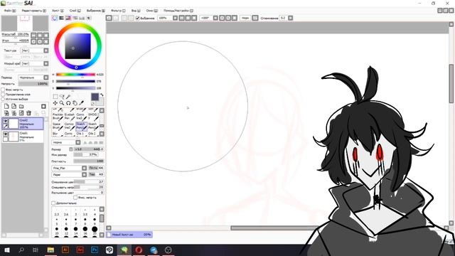Swap foreground and background colors
This screenshot has width=455, height=256.
(102, 95)
